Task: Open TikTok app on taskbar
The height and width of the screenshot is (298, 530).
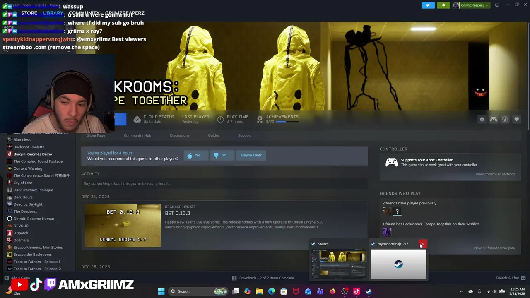Action: coord(357,291)
